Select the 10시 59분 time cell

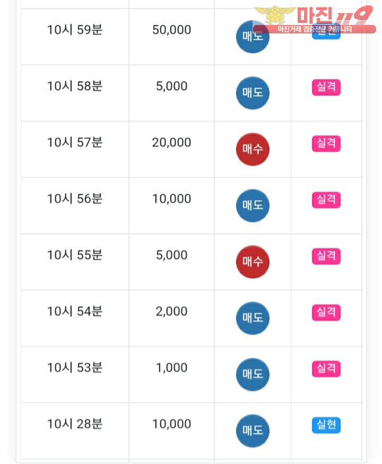[x=75, y=37]
